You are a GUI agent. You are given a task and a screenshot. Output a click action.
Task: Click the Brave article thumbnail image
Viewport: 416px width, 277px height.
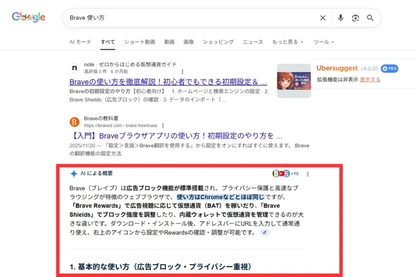pyautogui.click(x=294, y=80)
